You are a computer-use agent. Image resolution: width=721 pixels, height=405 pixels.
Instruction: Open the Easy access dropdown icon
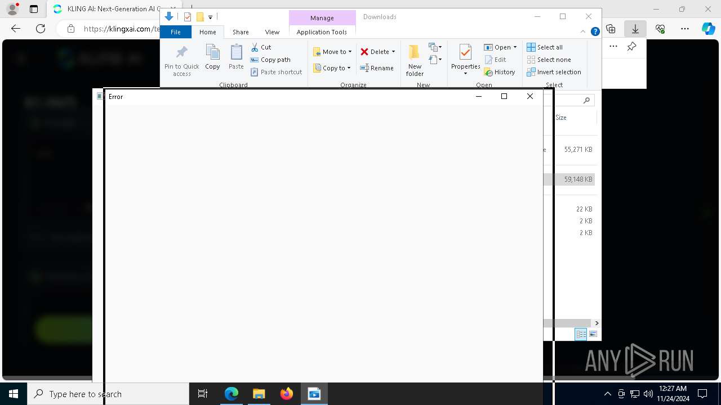pyautogui.click(x=435, y=59)
